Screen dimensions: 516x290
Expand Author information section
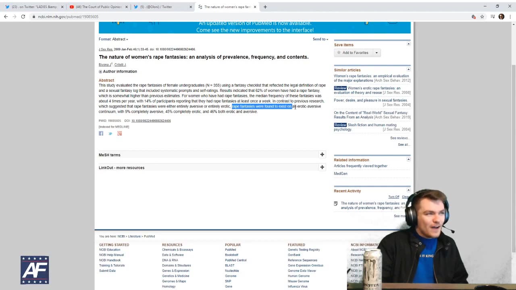coord(118,71)
